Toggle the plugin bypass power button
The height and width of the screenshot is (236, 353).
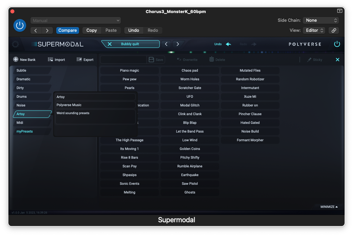click(19, 25)
